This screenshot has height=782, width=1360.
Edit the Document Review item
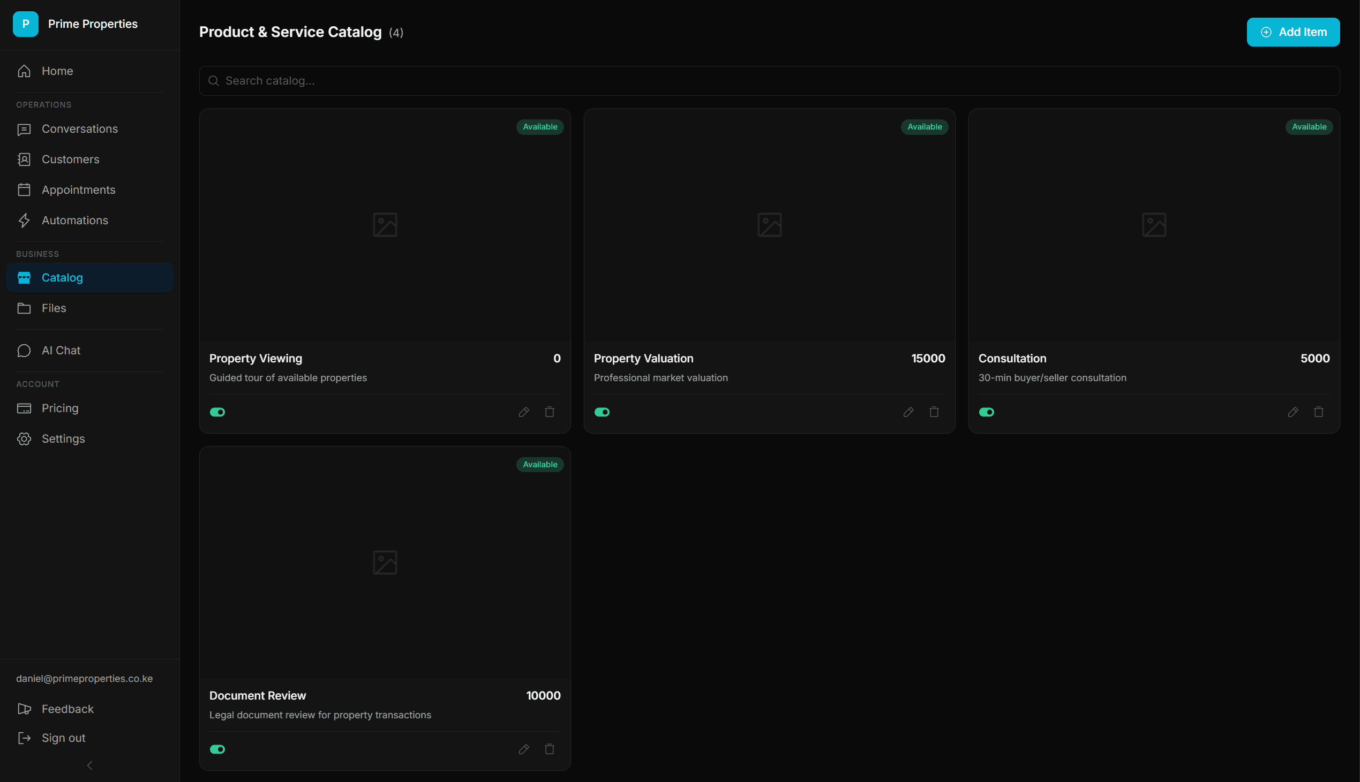[x=524, y=749]
